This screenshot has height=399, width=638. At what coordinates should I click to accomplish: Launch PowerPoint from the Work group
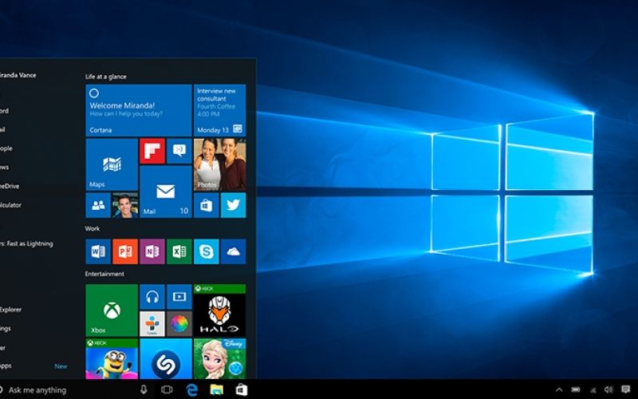click(x=125, y=251)
